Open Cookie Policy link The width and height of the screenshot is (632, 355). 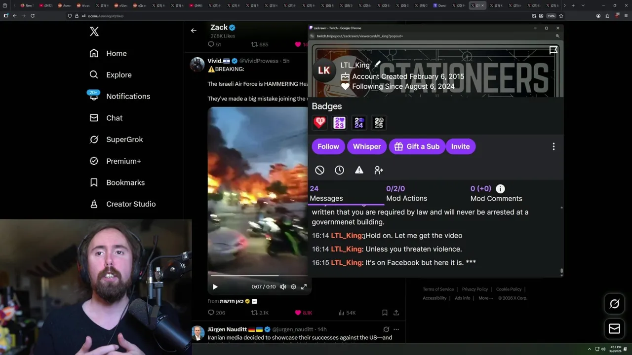509,289
